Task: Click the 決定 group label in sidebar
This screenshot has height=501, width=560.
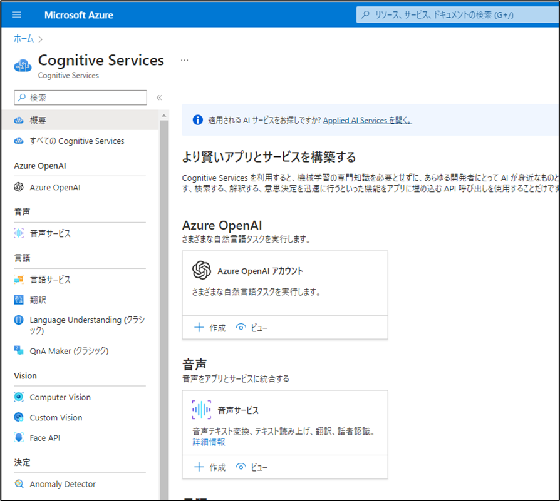Action: click(x=22, y=462)
